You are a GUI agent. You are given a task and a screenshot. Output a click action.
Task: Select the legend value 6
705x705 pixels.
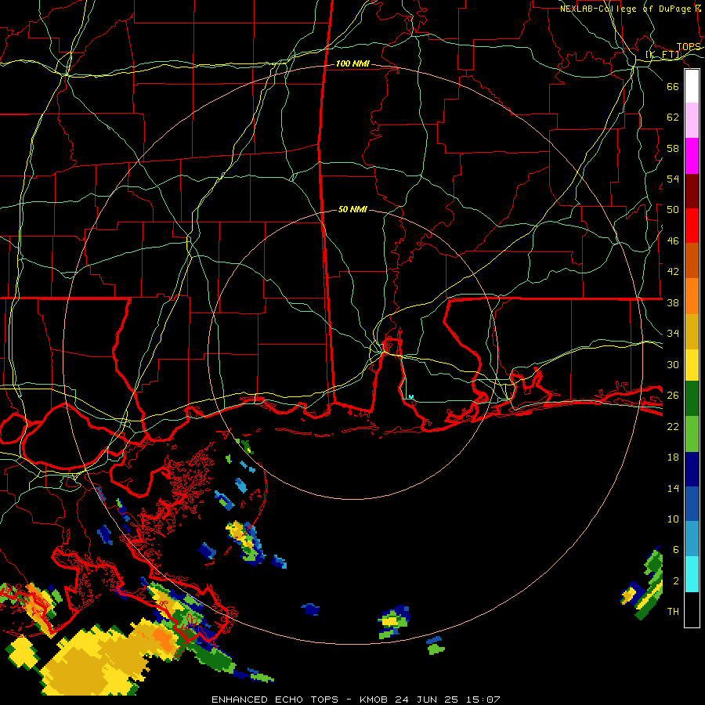[675, 550]
